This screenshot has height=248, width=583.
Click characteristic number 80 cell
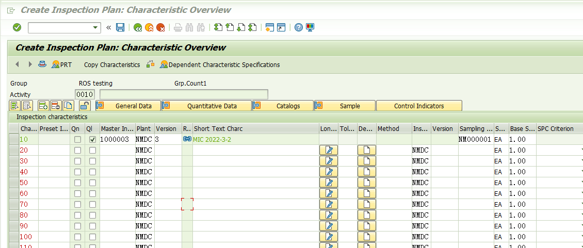pyautogui.click(x=28, y=216)
